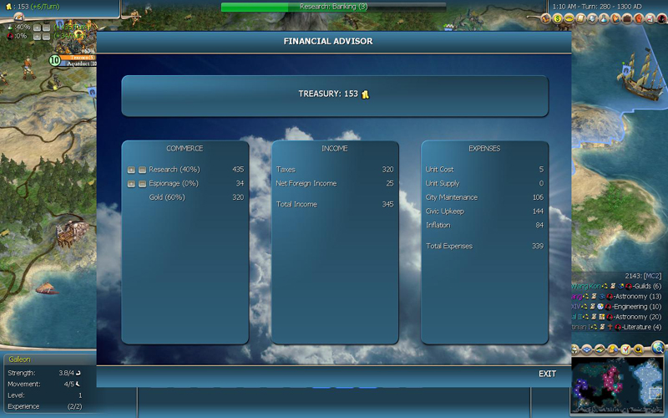This screenshot has height=418, width=668.
Task: Decrease espionage rate in Financial Advisor Commerce panel
Action: pyautogui.click(x=142, y=184)
